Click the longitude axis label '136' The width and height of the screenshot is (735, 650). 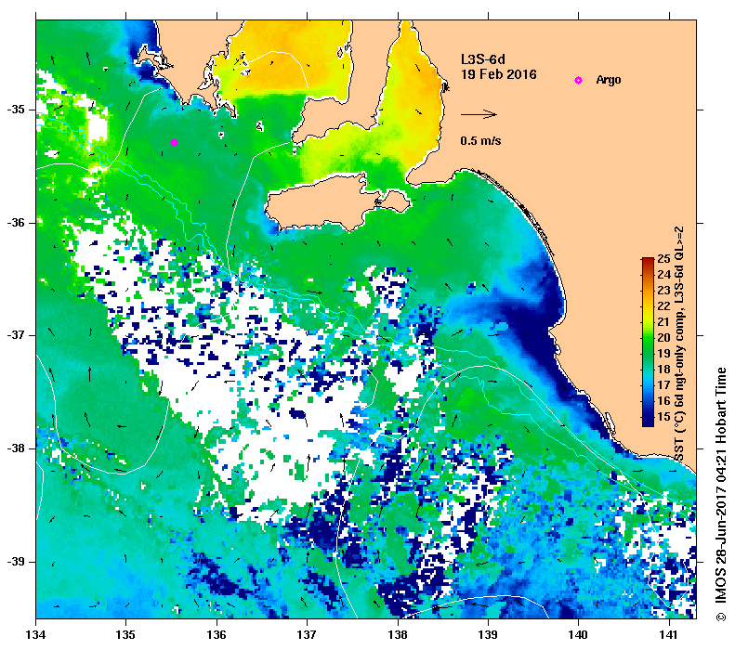[217, 635]
